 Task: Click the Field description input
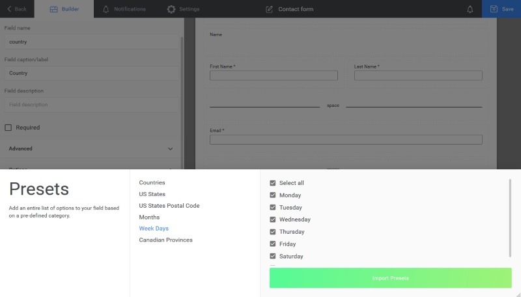(91, 105)
